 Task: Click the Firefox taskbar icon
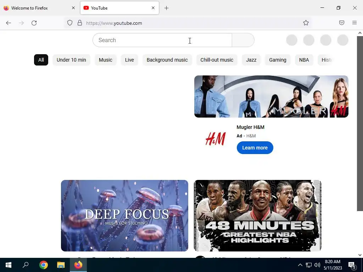click(x=78, y=265)
